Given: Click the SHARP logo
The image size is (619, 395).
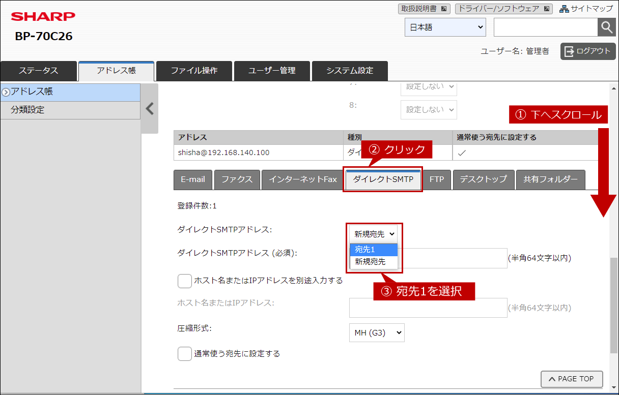Looking at the screenshot, I should point(43,17).
